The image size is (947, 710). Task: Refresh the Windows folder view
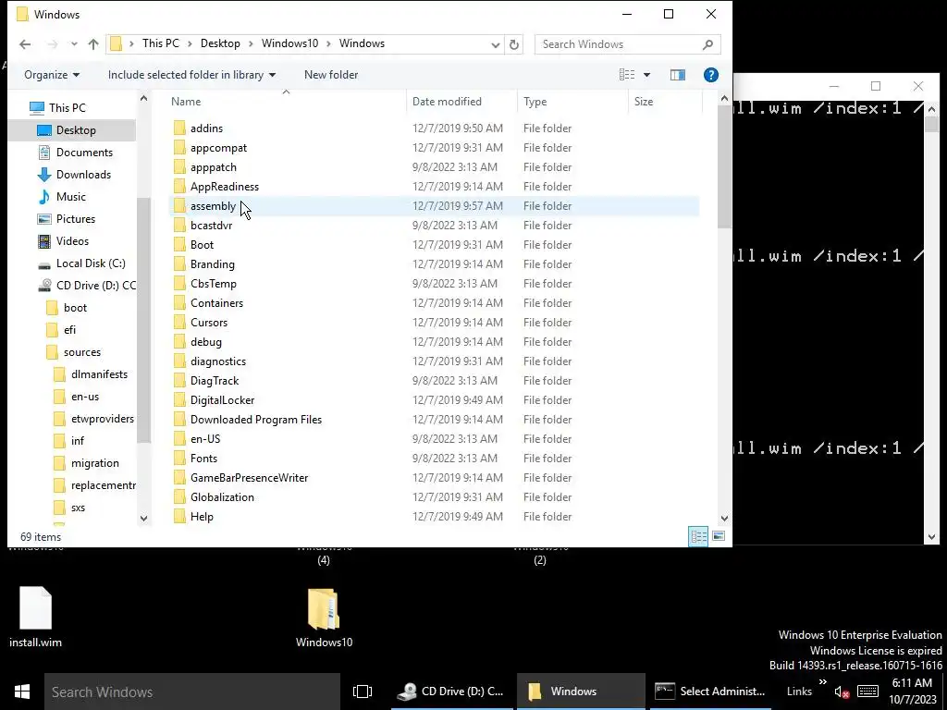click(x=514, y=44)
